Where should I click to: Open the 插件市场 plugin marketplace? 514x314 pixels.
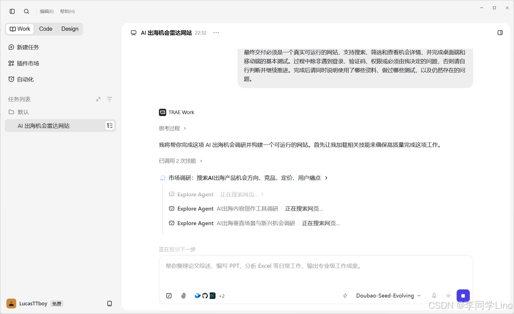[x=24, y=63]
